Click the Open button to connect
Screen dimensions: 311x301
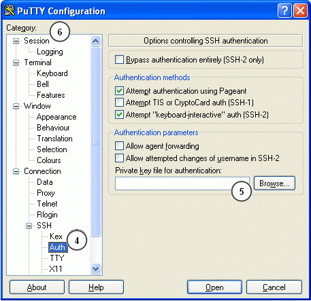pos(214,287)
